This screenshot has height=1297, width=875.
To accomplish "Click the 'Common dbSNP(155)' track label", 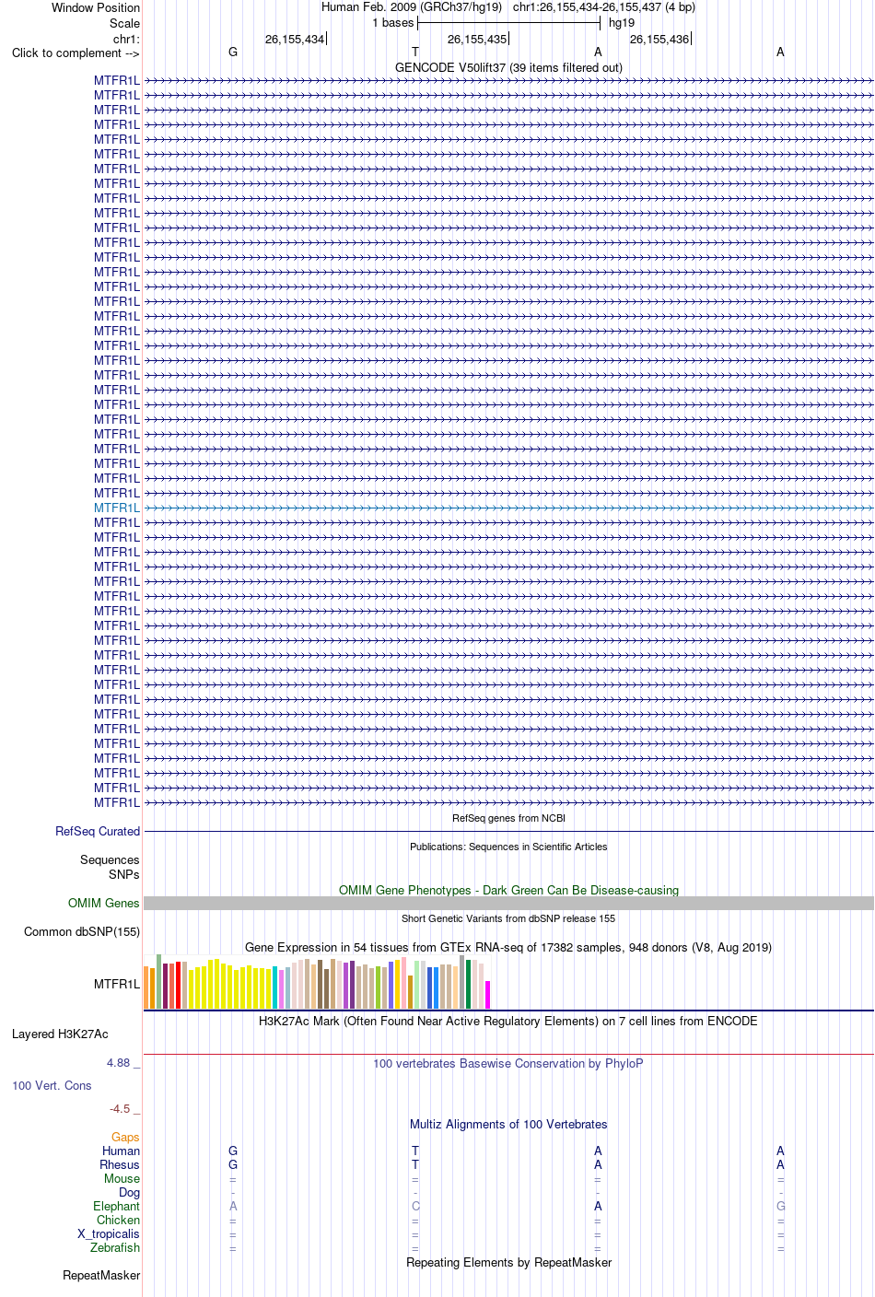I will coord(82,931).
